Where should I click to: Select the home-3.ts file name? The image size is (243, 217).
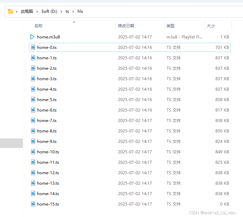click(47, 79)
